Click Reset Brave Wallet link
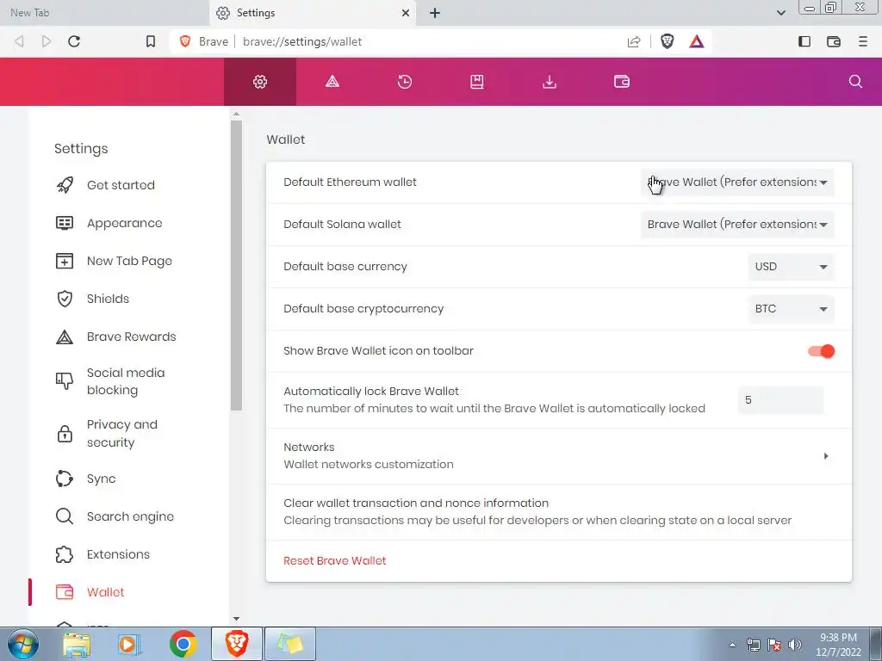 [335, 561]
